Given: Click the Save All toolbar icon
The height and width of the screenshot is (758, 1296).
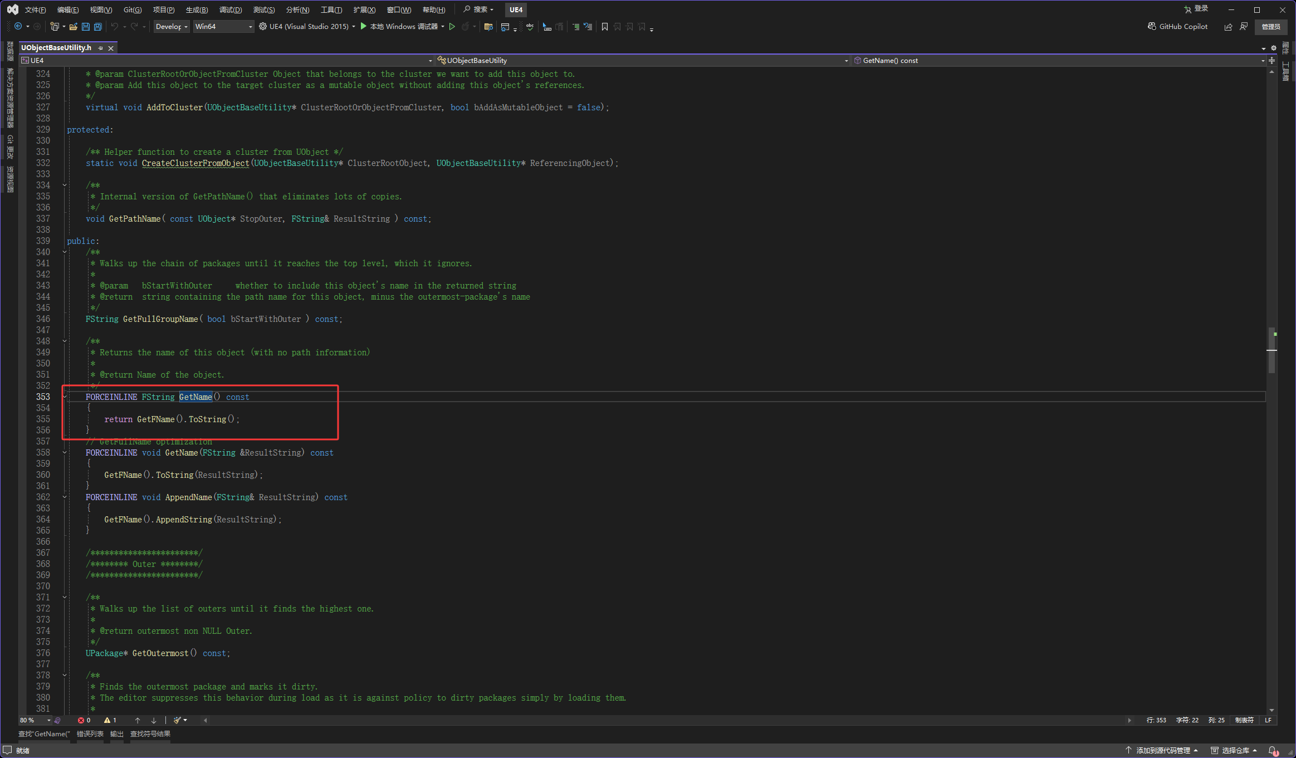Looking at the screenshot, I should [98, 26].
